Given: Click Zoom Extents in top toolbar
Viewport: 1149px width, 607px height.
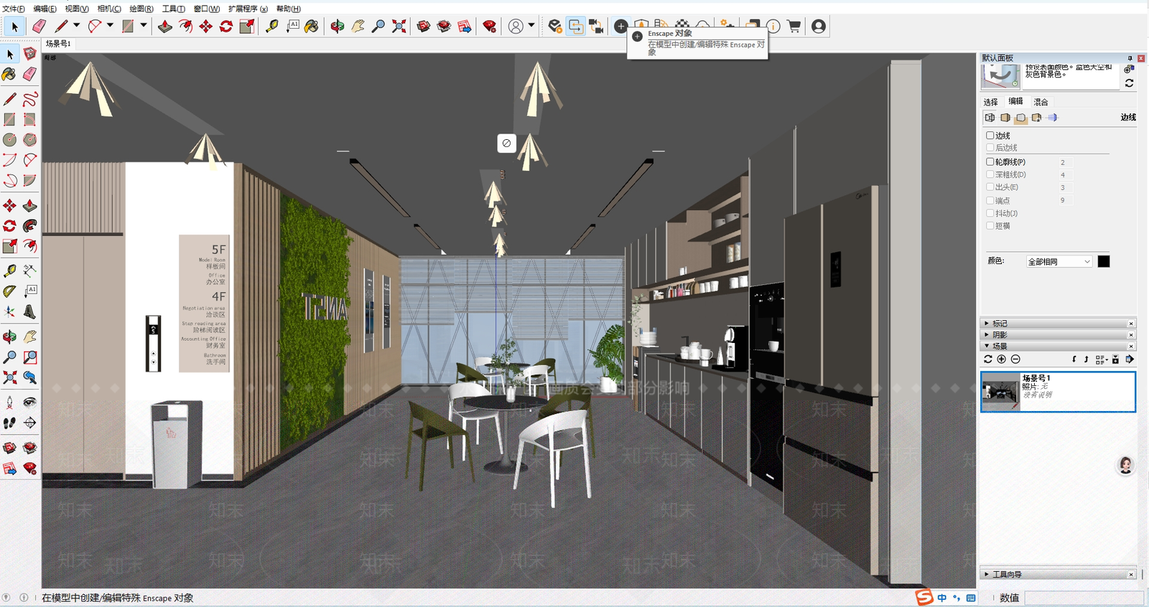Looking at the screenshot, I should (399, 27).
